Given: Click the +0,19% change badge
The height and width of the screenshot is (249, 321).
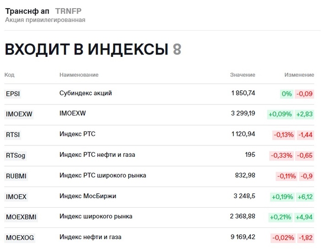Looking at the screenshot, I should (282, 197).
